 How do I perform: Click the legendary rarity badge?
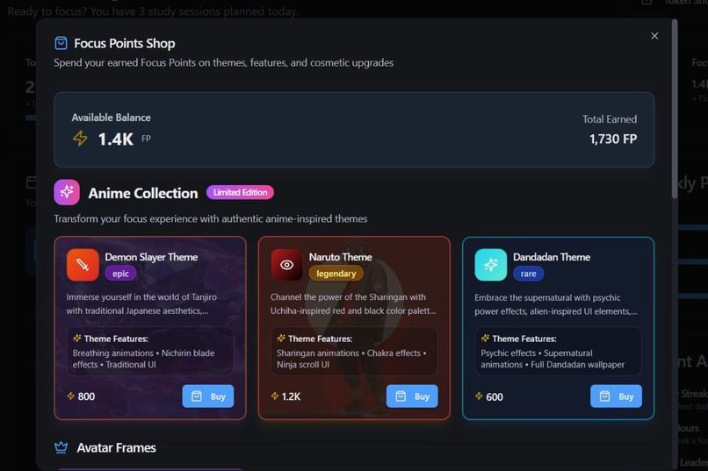(x=336, y=274)
